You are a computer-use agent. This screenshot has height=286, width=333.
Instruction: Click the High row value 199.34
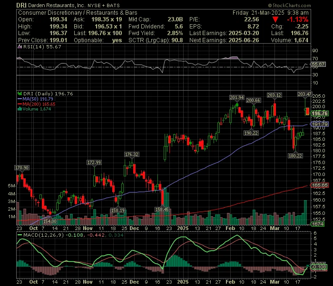click(59, 27)
